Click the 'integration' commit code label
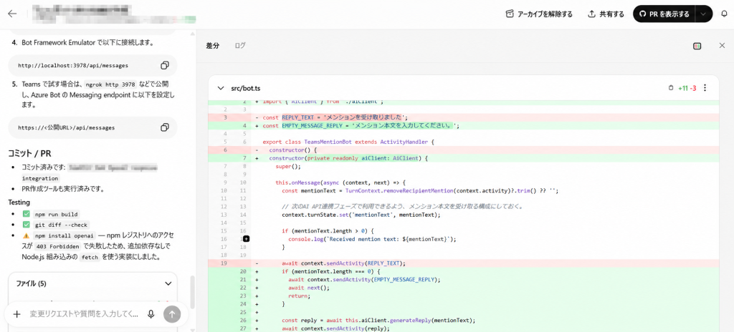The image size is (734, 332). click(x=40, y=179)
